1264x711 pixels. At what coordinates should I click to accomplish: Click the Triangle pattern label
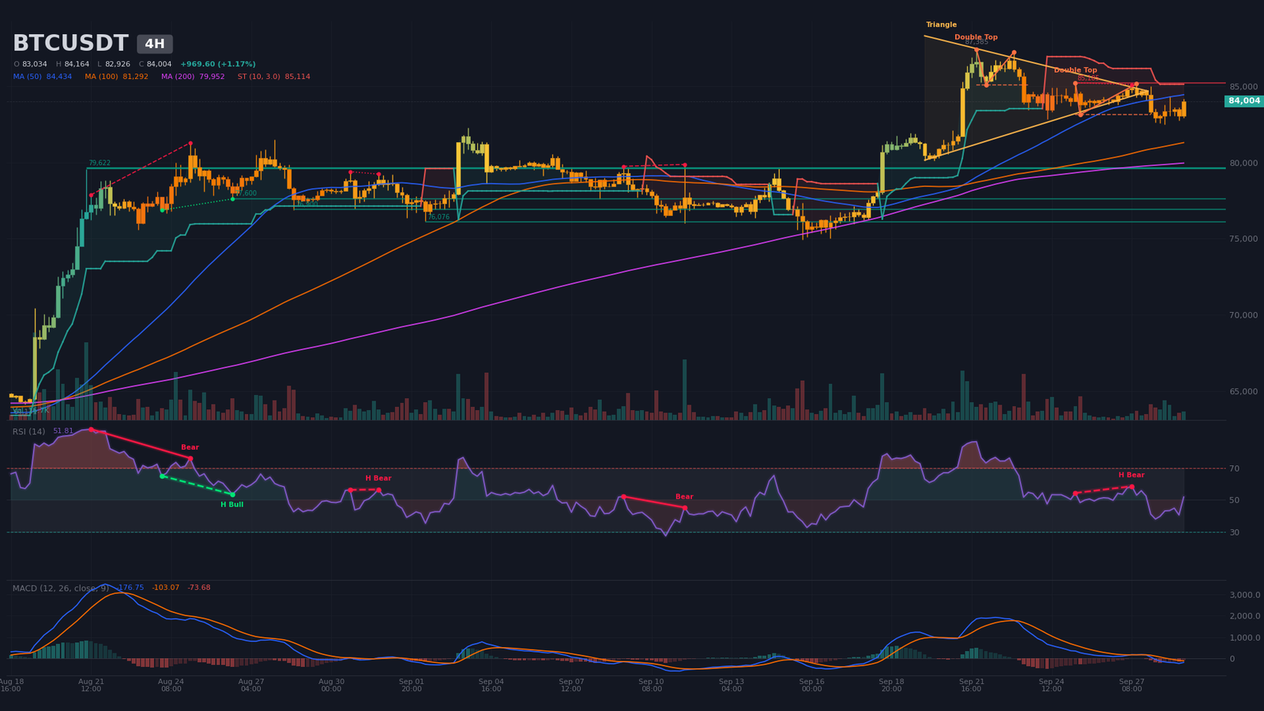942,25
